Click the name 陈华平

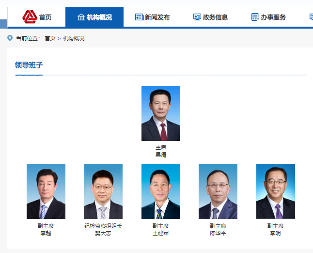click(x=218, y=233)
